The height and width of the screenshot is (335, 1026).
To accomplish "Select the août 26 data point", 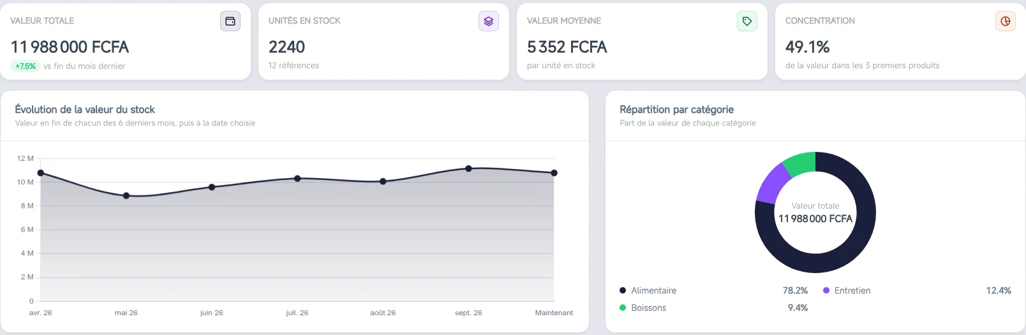I will coord(383,181).
